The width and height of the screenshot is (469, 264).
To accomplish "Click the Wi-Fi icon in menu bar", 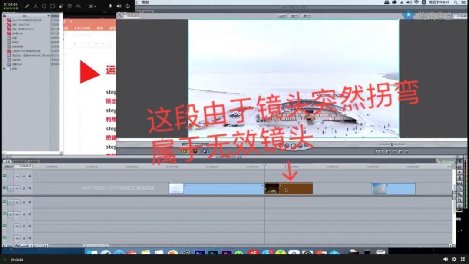I will tap(416, 3).
